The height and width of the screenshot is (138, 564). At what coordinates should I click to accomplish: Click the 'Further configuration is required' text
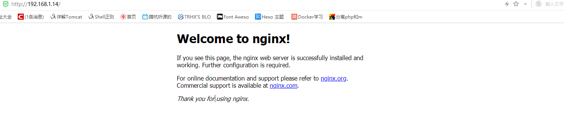point(246,65)
